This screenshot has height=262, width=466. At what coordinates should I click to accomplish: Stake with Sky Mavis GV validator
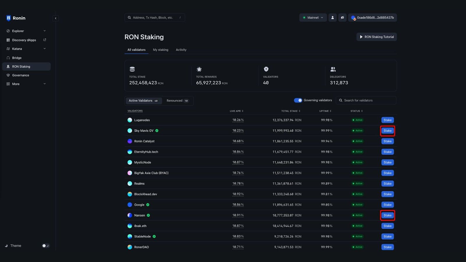388,131
